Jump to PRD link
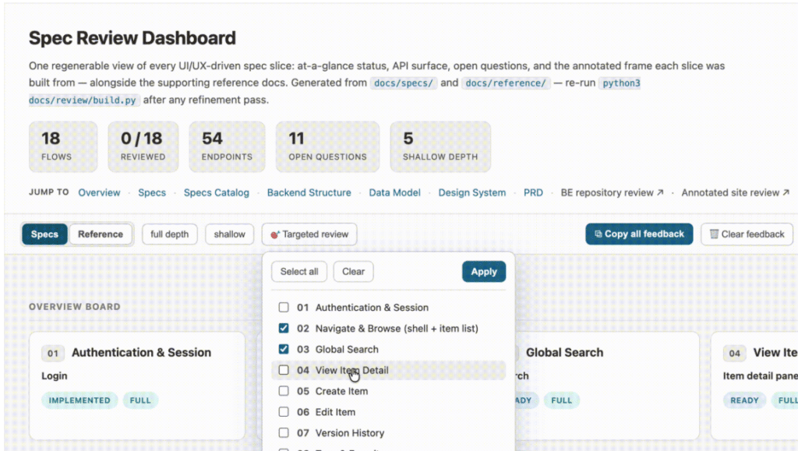 533,192
